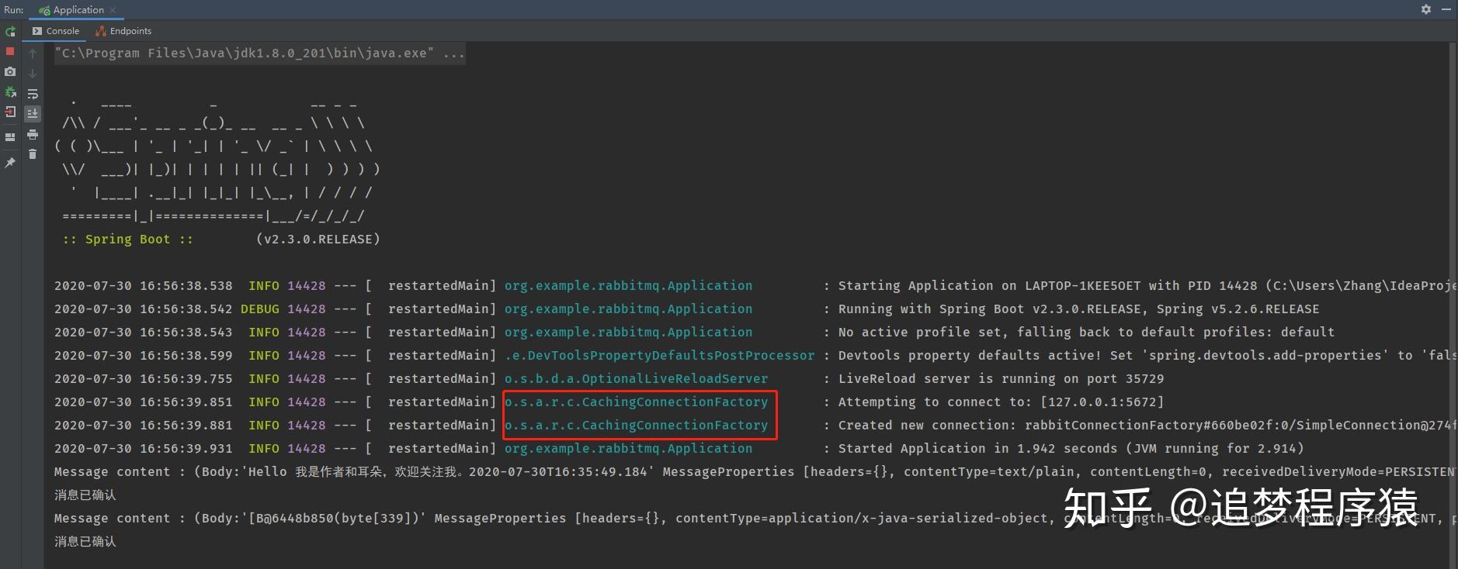Click the o.s.b.d.a.OptionalLiveReloadServer logger name

coord(636,378)
